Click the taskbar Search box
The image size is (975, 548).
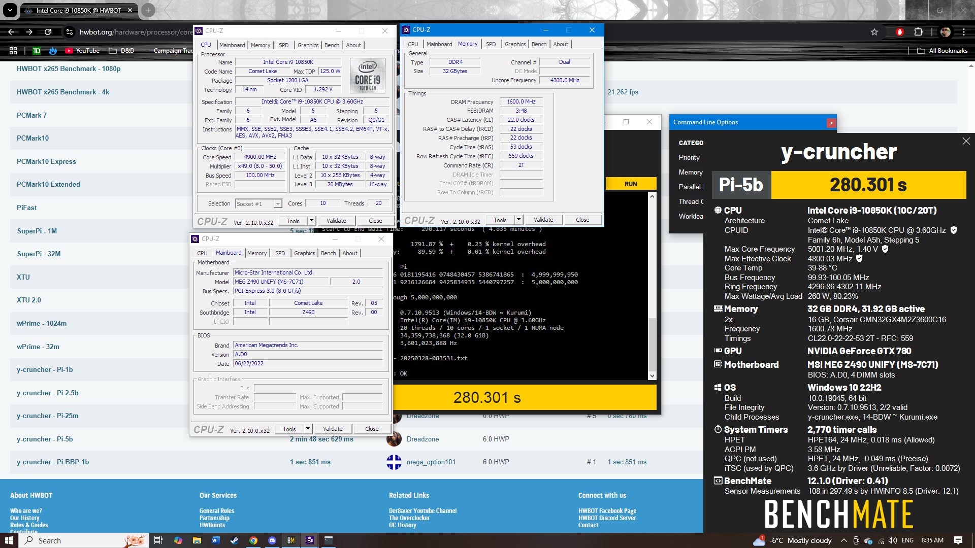tap(84, 540)
